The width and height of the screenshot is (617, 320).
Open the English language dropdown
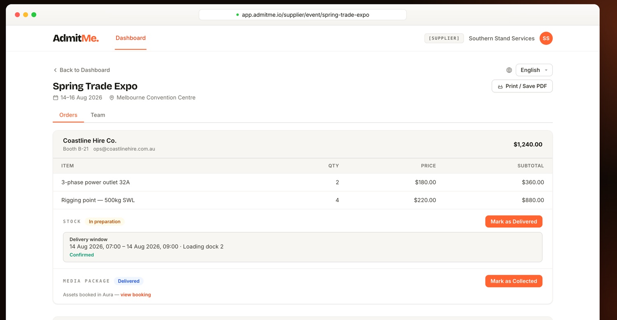point(534,70)
